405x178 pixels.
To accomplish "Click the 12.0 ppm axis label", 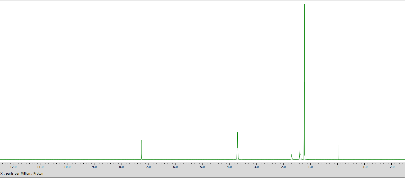I will point(13,167).
